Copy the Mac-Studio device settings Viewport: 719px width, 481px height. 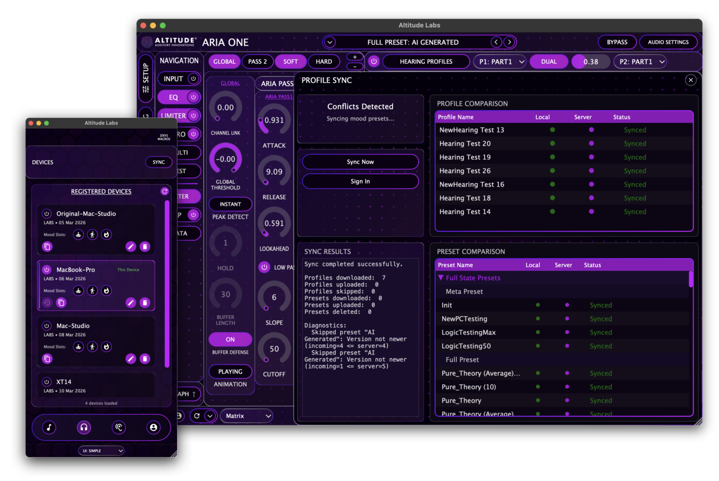(47, 359)
